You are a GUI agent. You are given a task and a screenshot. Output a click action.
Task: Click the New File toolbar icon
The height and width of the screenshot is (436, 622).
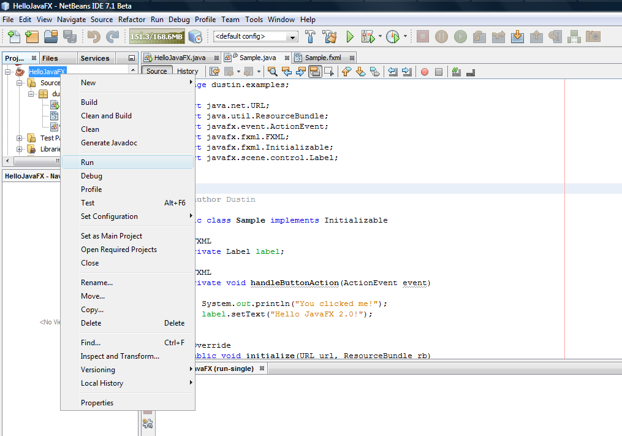pos(14,37)
